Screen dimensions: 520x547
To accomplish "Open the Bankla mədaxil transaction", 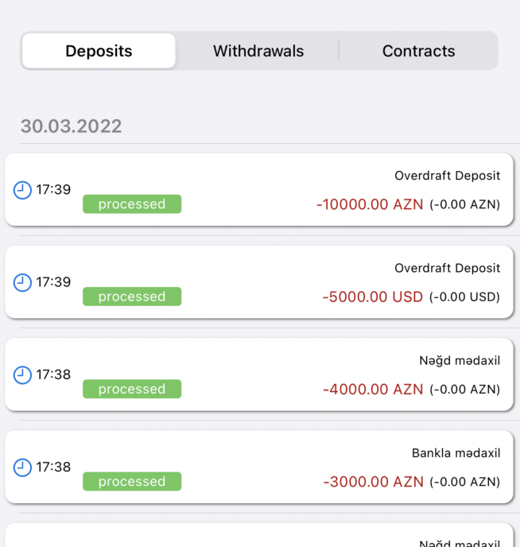I will click(456, 453).
